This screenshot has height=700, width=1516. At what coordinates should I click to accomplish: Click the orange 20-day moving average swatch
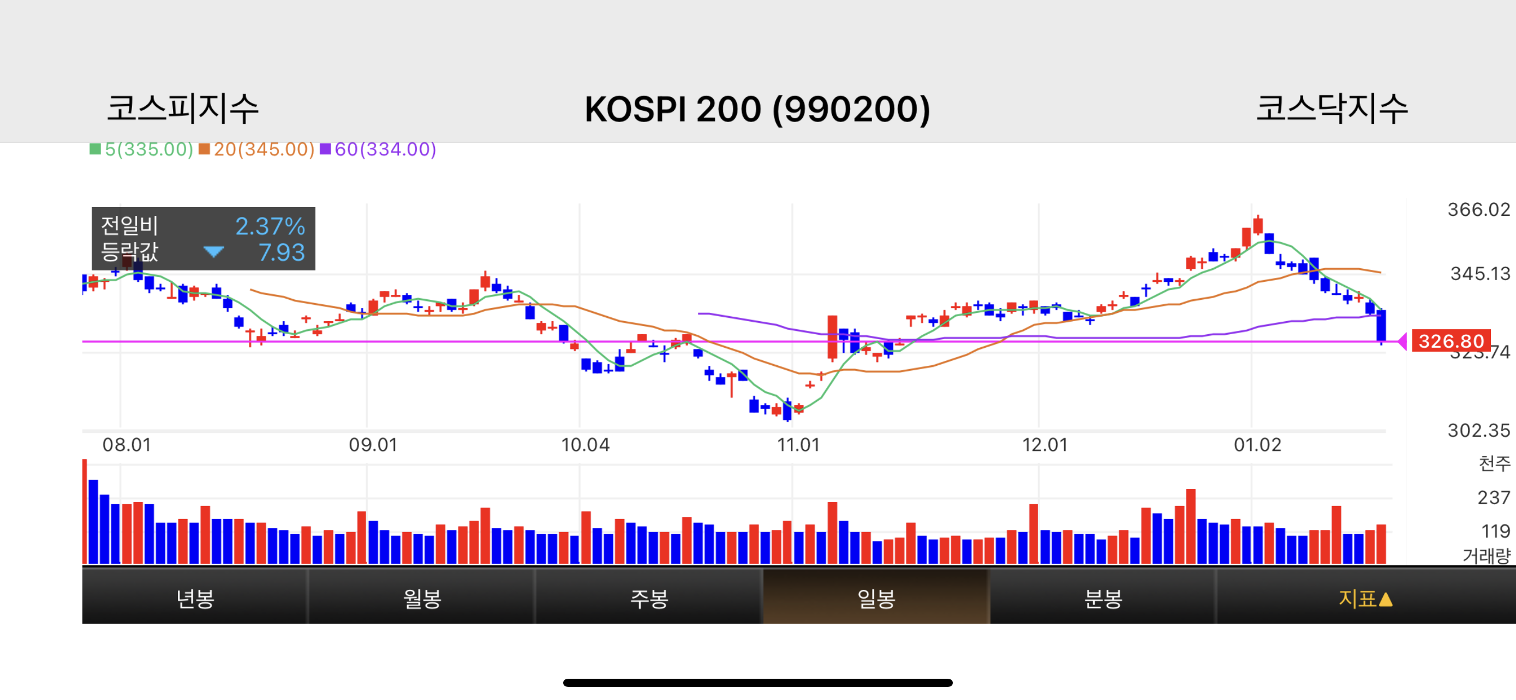click(204, 149)
